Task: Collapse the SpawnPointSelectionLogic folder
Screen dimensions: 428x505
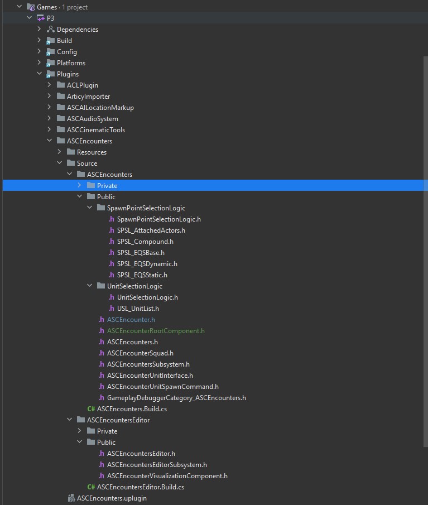Action: coord(89,208)
